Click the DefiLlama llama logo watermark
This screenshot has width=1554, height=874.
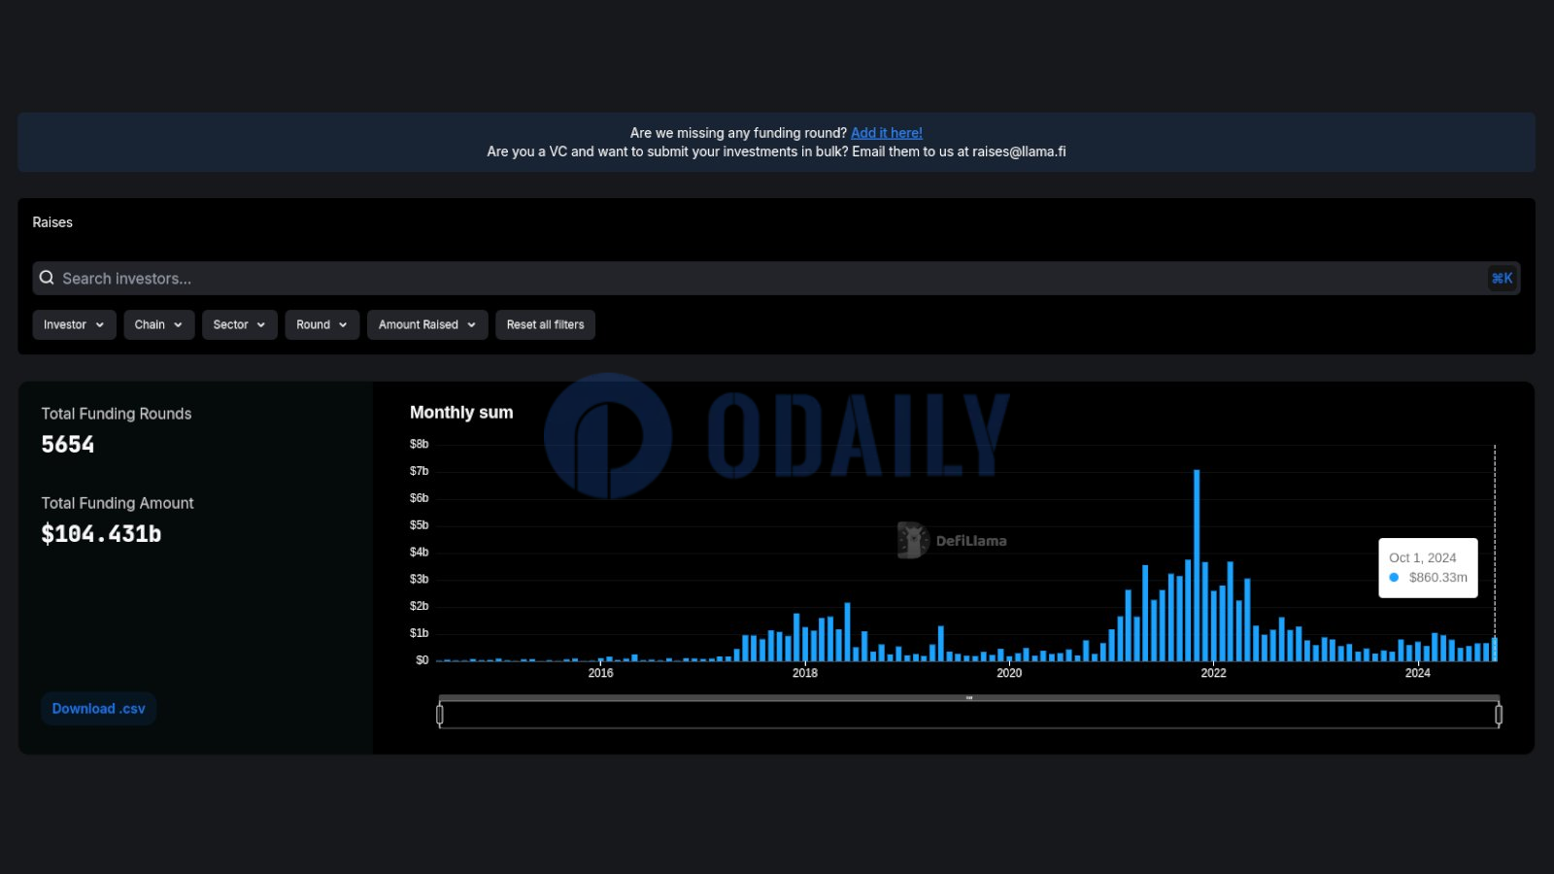[912, 540]
